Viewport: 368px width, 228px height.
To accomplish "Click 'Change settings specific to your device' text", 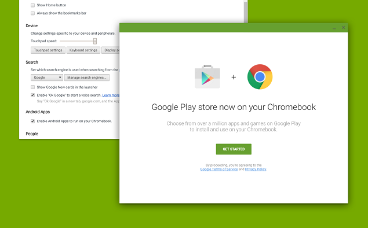I will point(73,34).
